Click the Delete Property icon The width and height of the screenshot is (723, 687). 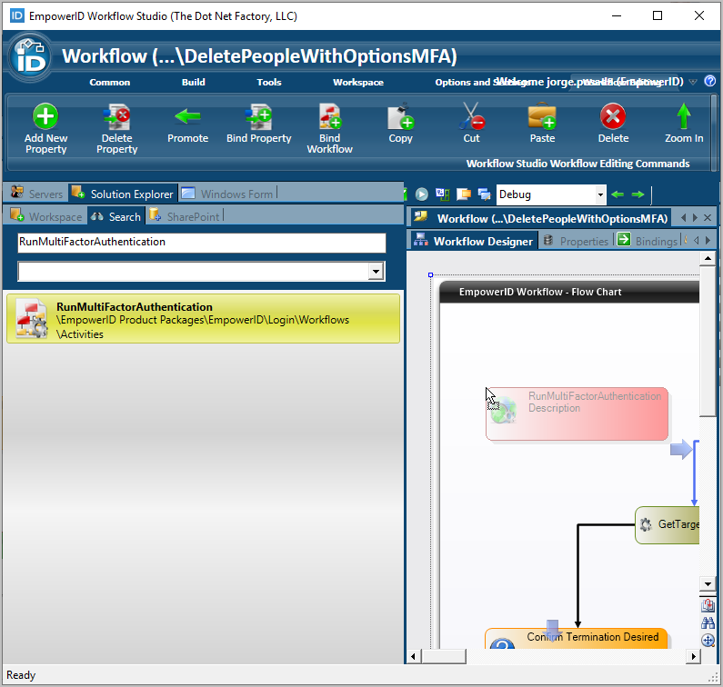pos(116,116)
